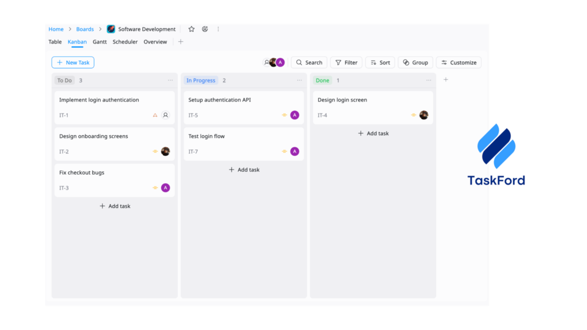Toggle the priority flag on Design login screen
This screenshot has width=587, height=330.
(414, 115)
